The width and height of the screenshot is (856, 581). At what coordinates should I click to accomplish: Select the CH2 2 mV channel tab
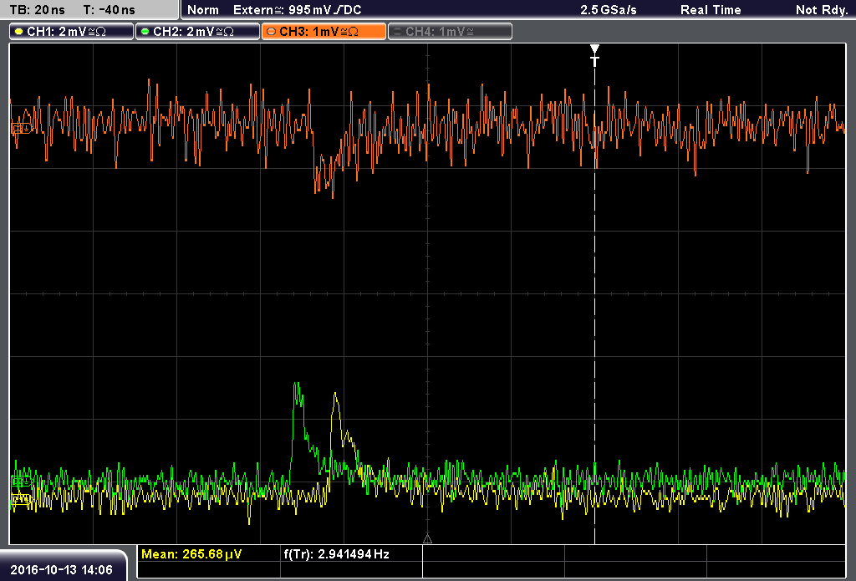pyautogui.click(x=197, y=32)
